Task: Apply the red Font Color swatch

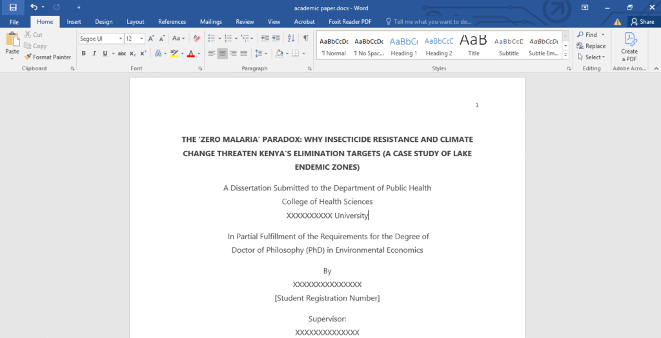Action: tap(190, 54)
